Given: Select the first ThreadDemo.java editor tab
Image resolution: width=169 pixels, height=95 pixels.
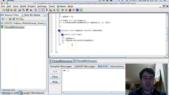Looking at the screenshot, I should [61, 61].
